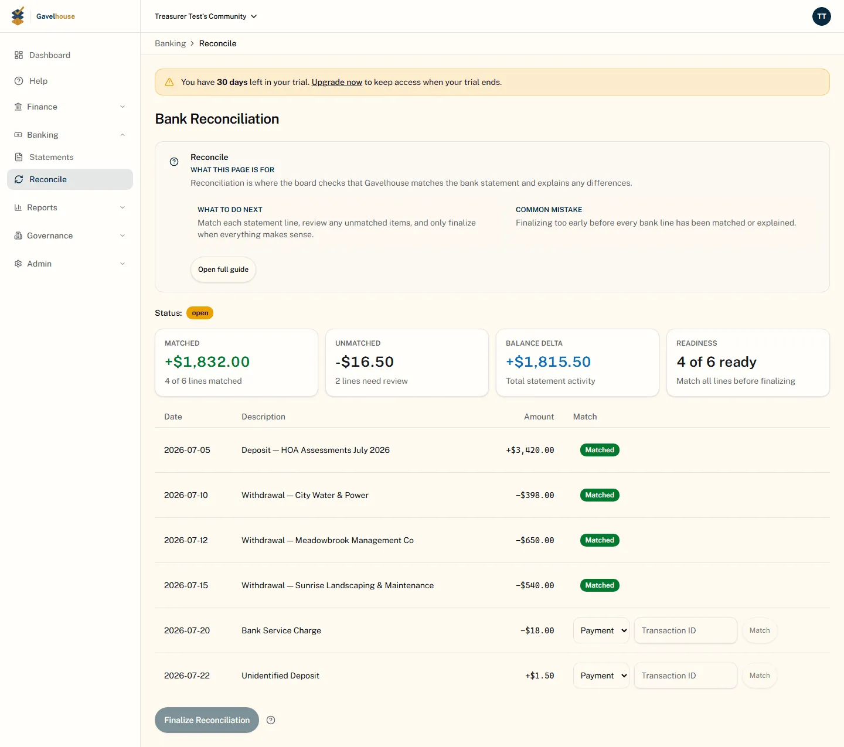Click the Admin gear icon
This screenshot has width=844, height=747.
click(18, 264)
